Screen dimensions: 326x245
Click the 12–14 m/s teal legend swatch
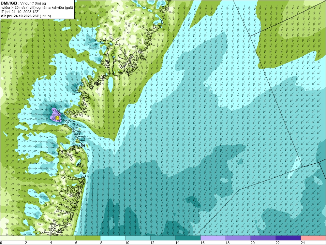click(163, 238)
